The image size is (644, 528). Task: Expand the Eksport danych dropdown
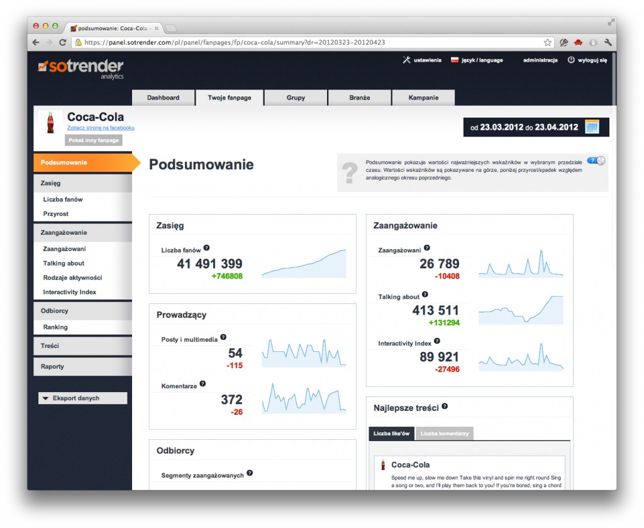[x=82, y=398]
